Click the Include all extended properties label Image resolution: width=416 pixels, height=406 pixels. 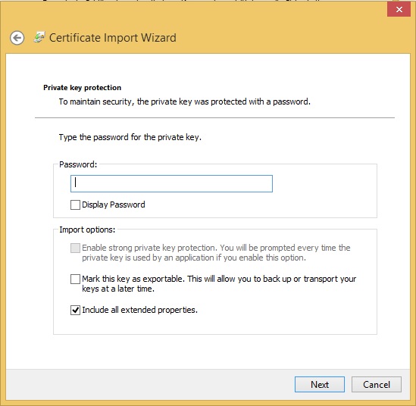[140, 310]
